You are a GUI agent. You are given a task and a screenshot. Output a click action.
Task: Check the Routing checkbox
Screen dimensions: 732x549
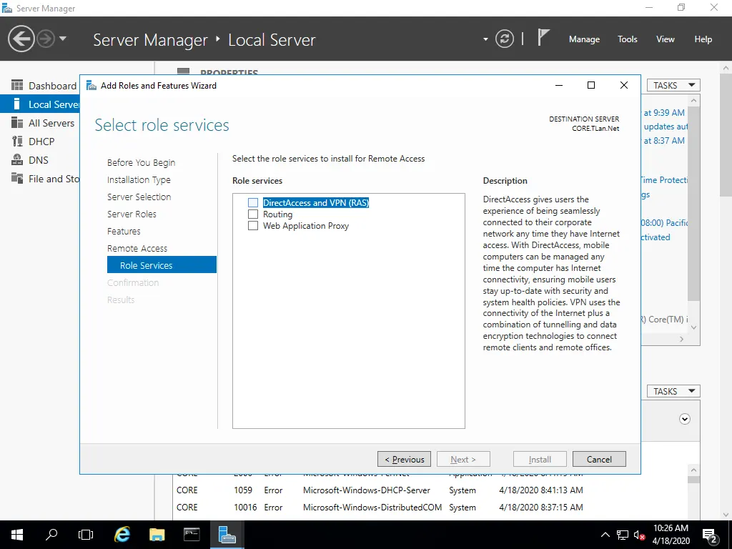(253, 214)
